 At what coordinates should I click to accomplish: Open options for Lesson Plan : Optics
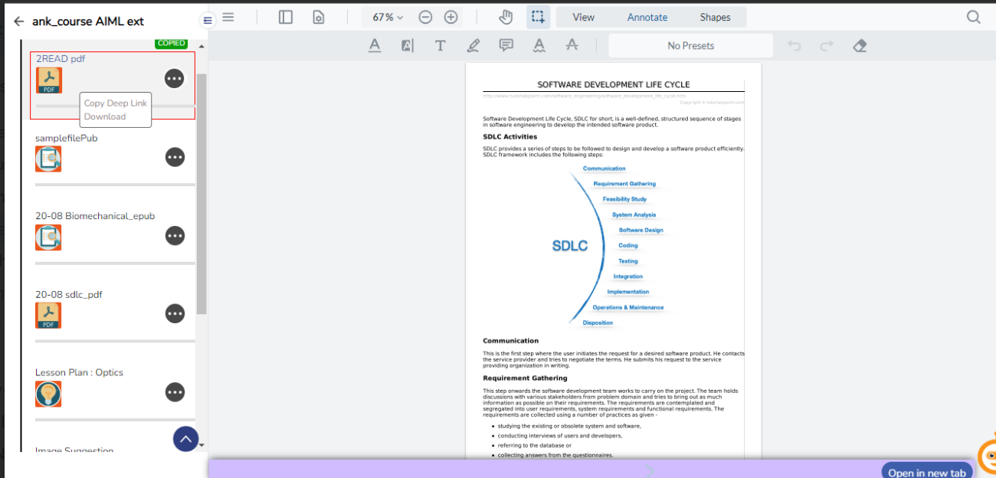pos(175,391)
